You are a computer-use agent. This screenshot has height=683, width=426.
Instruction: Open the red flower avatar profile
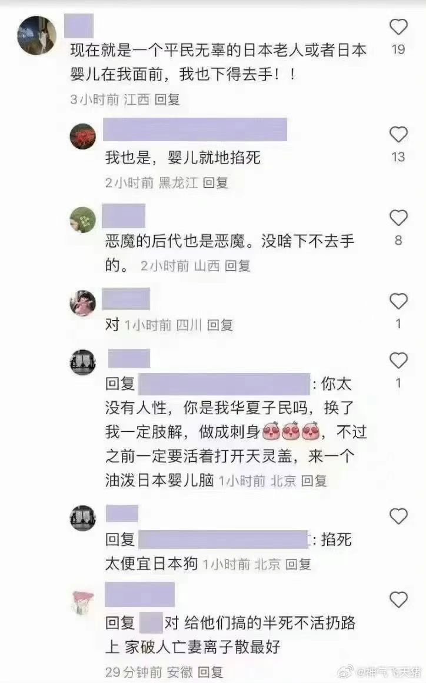click(x=83, y=136)
